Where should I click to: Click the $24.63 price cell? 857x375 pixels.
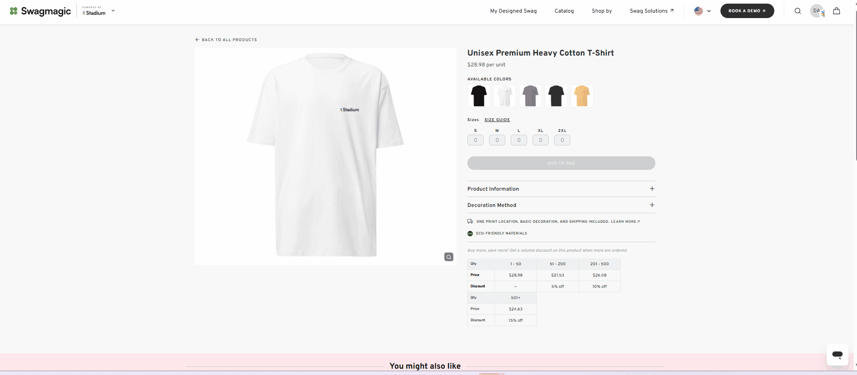point(516,309)
